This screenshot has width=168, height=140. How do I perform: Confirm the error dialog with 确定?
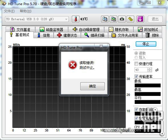point(93,86)
